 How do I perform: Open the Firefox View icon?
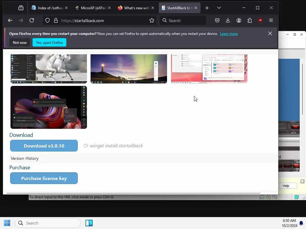(x=21, y=8)
